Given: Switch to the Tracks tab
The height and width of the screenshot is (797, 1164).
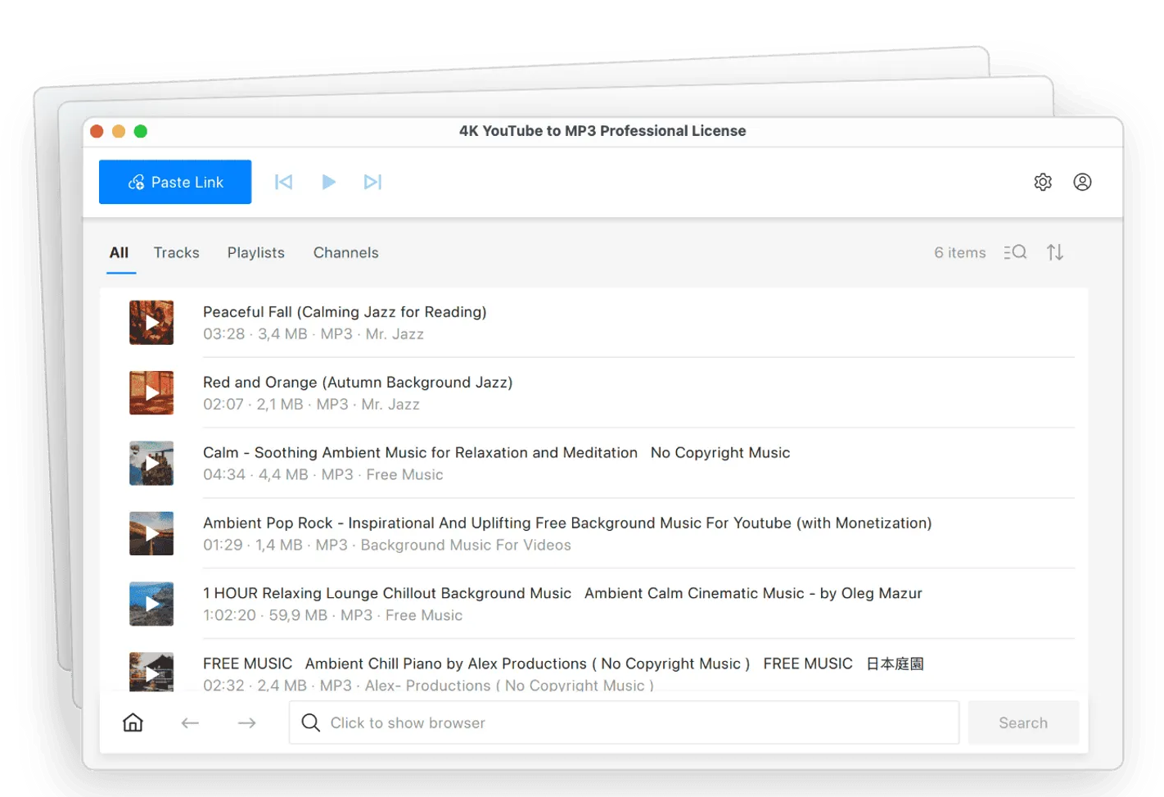Looking at the screenshot, I should pyautogui.click(x=177, y=252).
